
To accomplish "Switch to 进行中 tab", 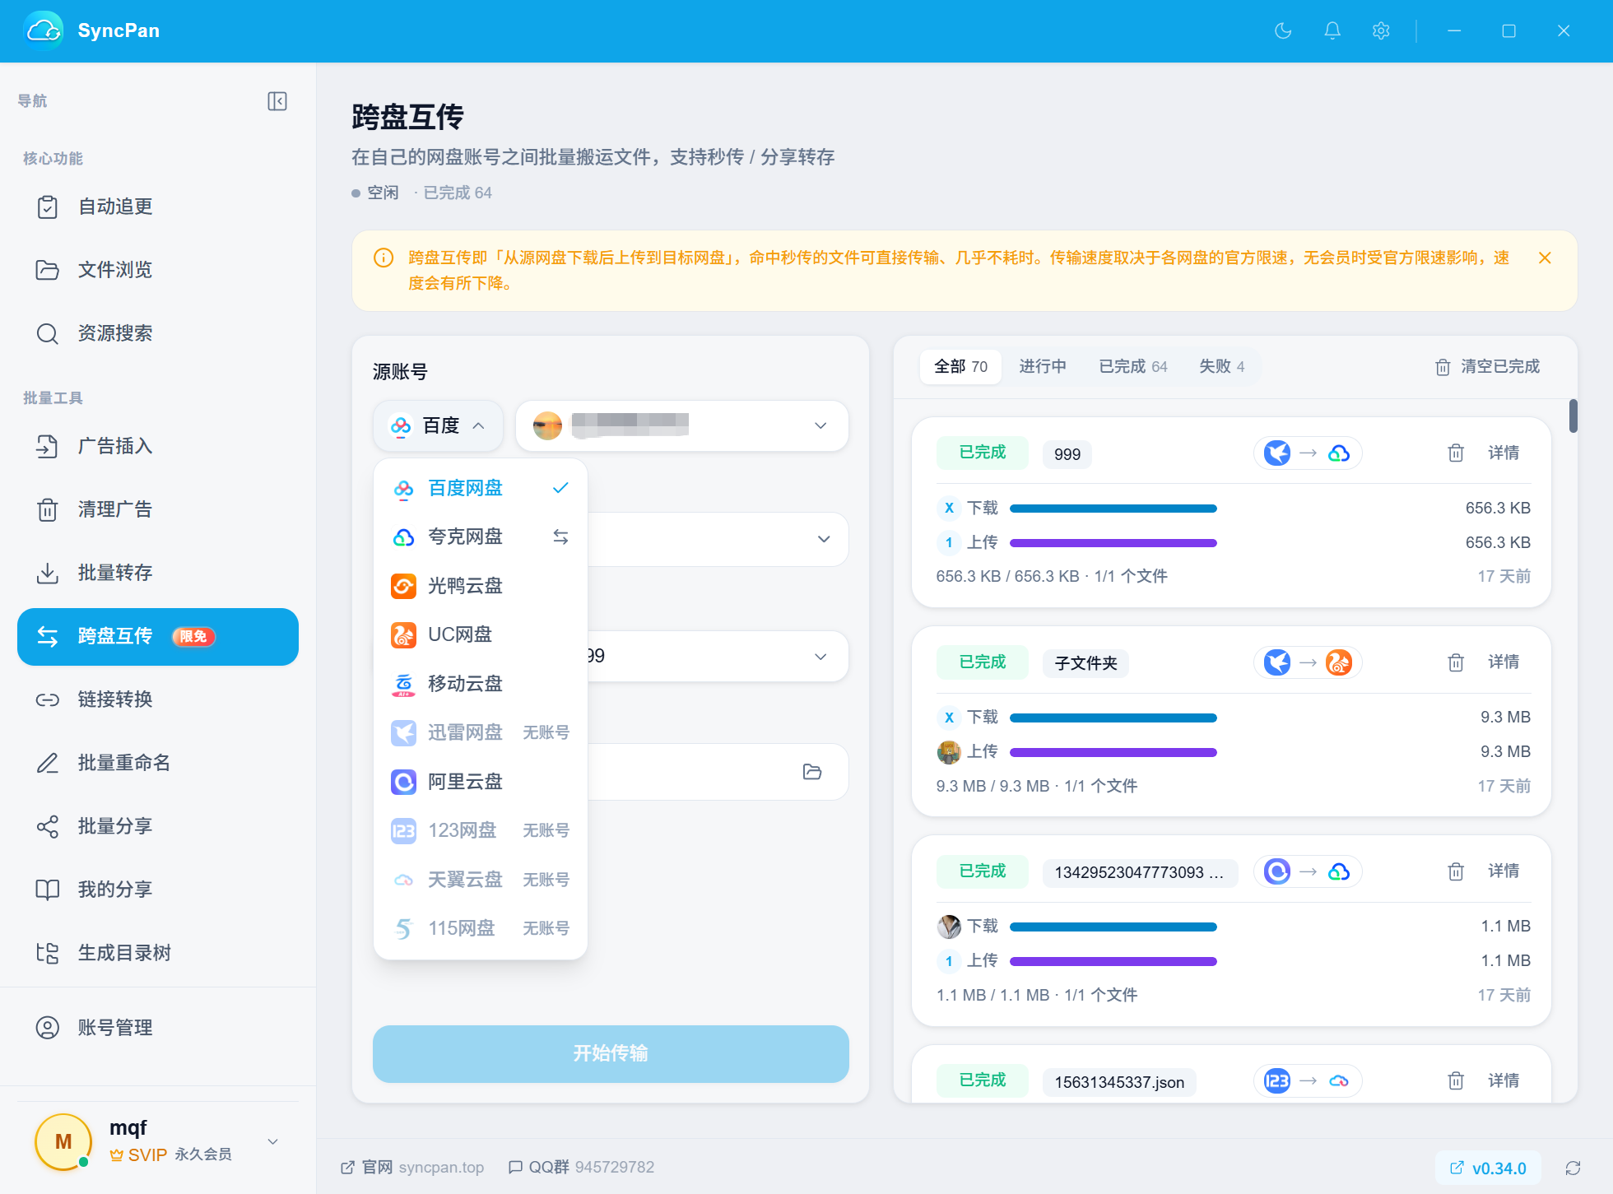I will coord(1043,366).
